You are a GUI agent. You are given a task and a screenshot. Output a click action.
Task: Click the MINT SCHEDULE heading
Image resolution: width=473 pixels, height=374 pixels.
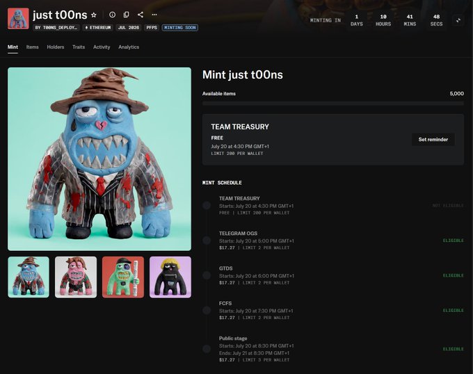(x=222, y=183)
